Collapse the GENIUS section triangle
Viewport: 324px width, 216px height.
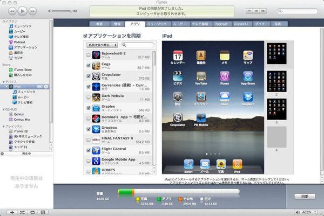[4, 109]
